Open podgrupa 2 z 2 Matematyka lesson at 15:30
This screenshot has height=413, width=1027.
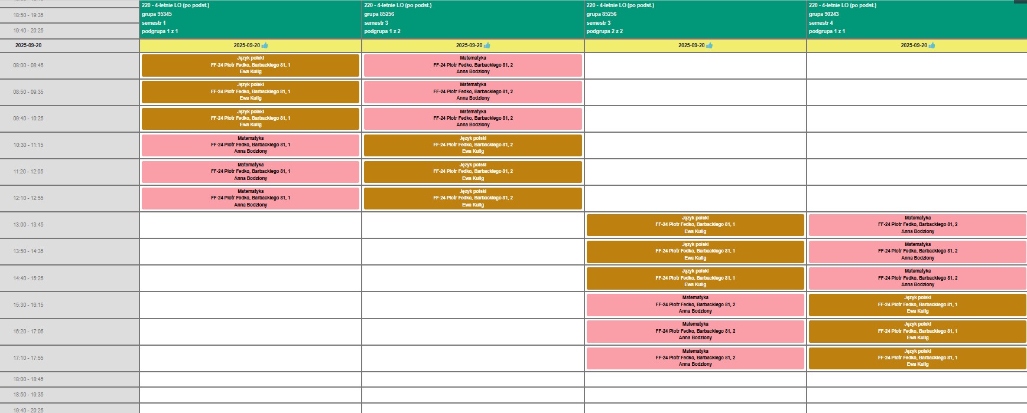click(x=695, y=305)
